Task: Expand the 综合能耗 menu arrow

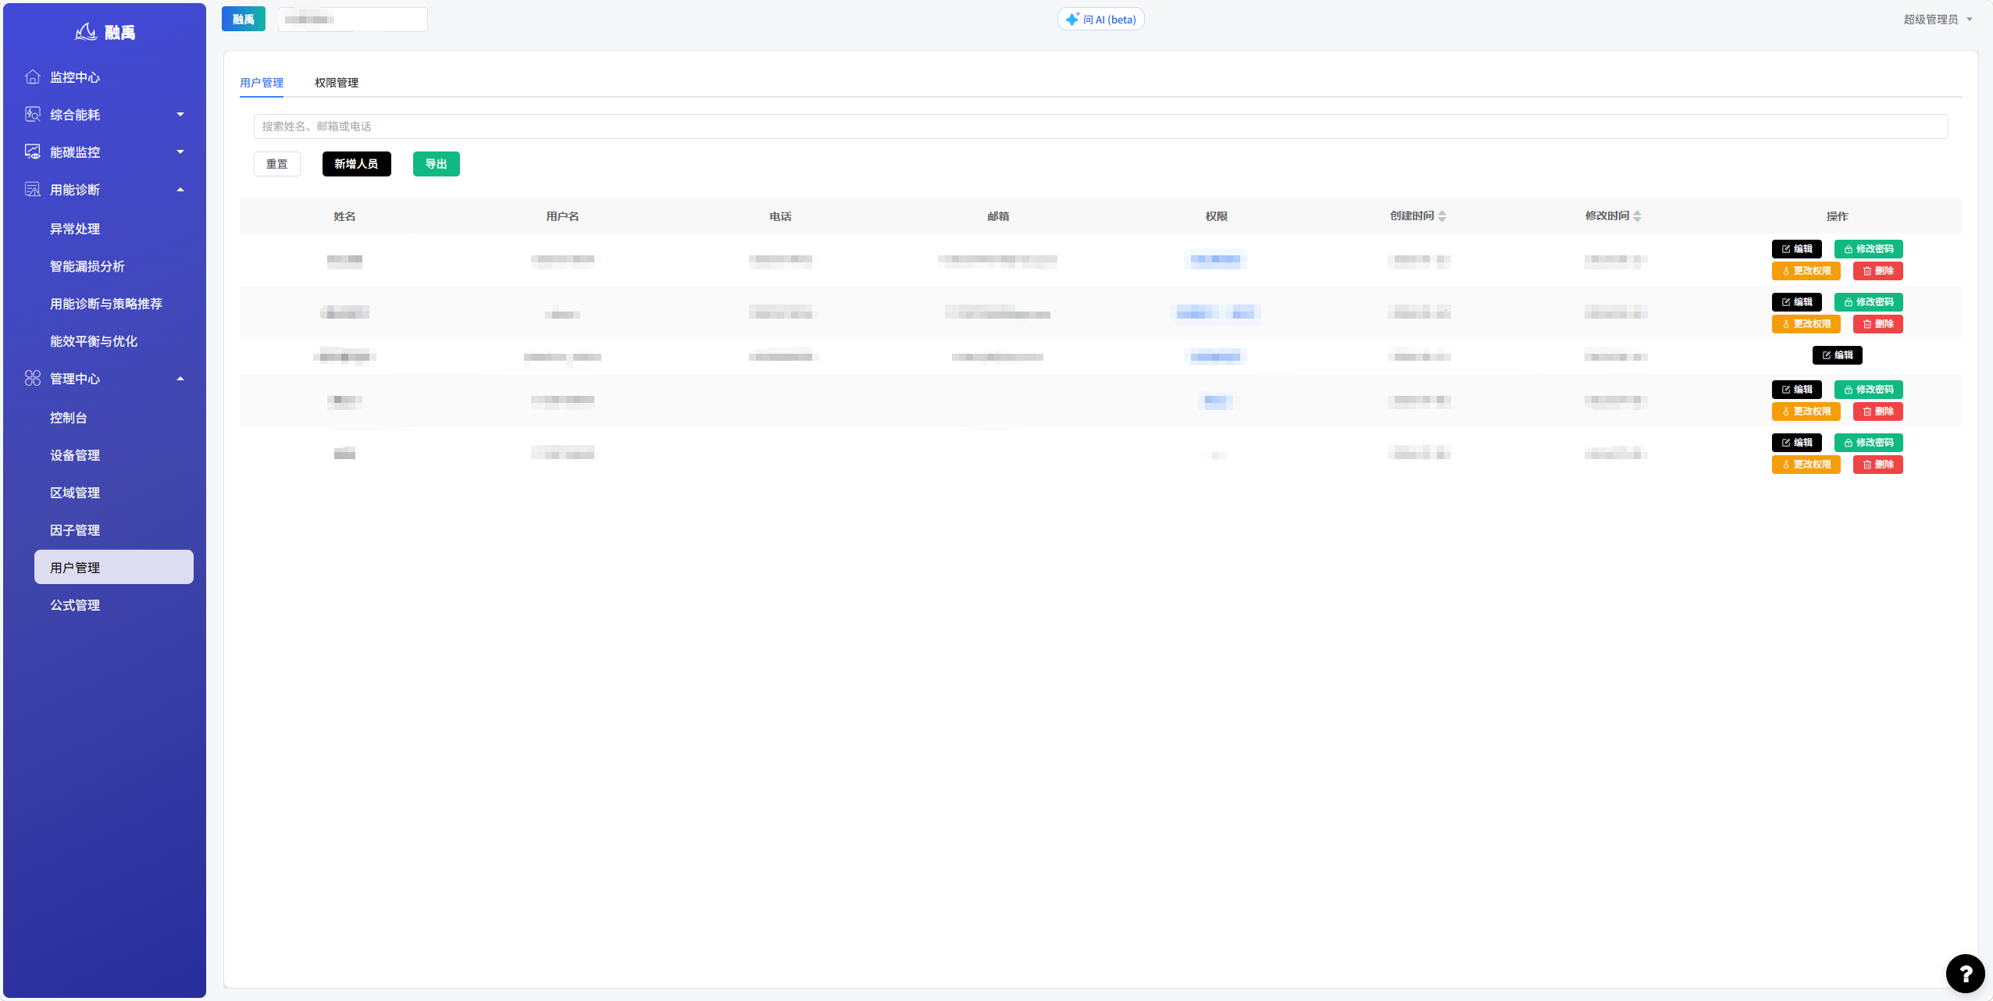Action: [x=180, y=115]
